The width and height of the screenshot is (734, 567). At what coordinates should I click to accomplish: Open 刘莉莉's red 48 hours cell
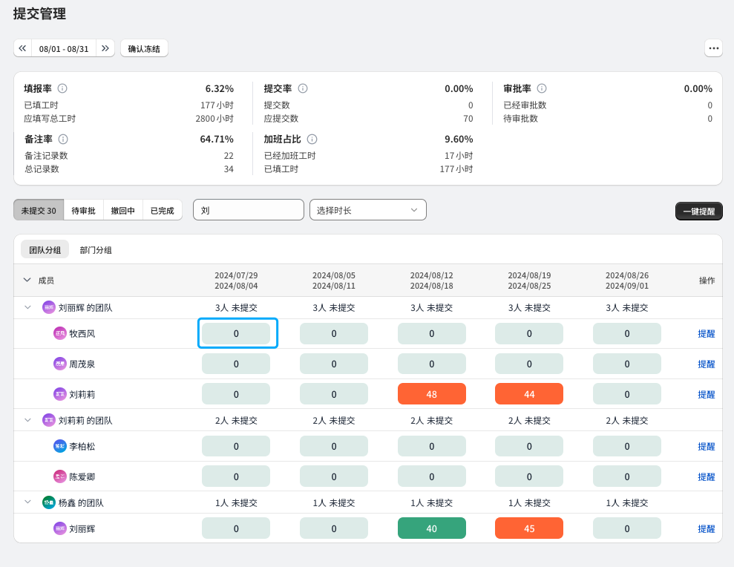point(432,394)
